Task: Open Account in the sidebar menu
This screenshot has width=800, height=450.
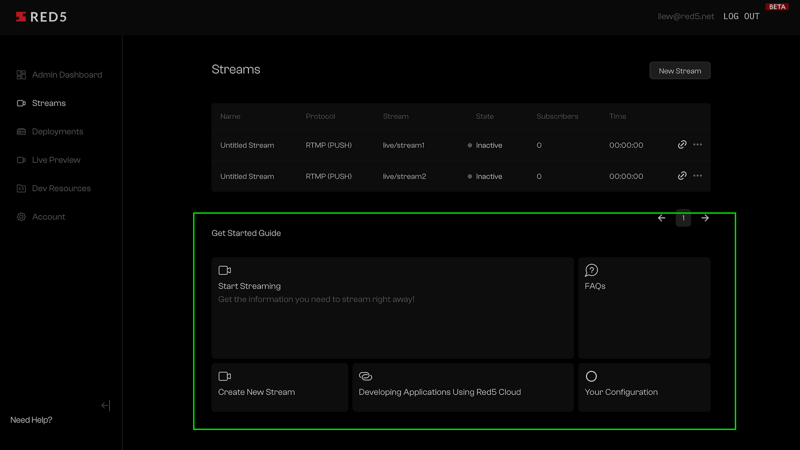Action: pos(49,217)
